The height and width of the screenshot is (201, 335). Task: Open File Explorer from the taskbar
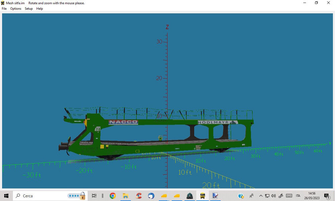125,196
